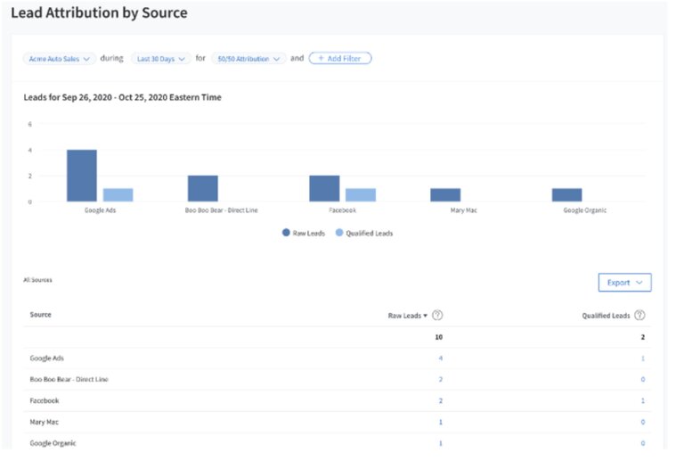Click the Mary Mac raw leads bar
The image size is (676, 461).
click(x=446, y=195)
